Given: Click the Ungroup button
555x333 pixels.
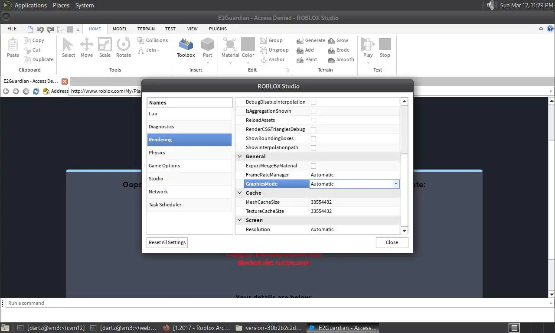Looking at the screenshot, I should [x=274, y=50].
